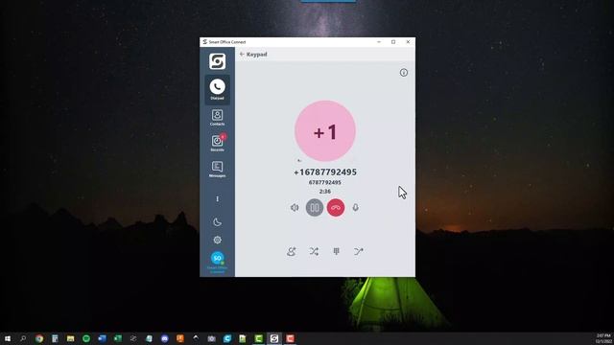614x345 pixels.
Task: Open Discord from the taskbar
Action: point(164,338)
